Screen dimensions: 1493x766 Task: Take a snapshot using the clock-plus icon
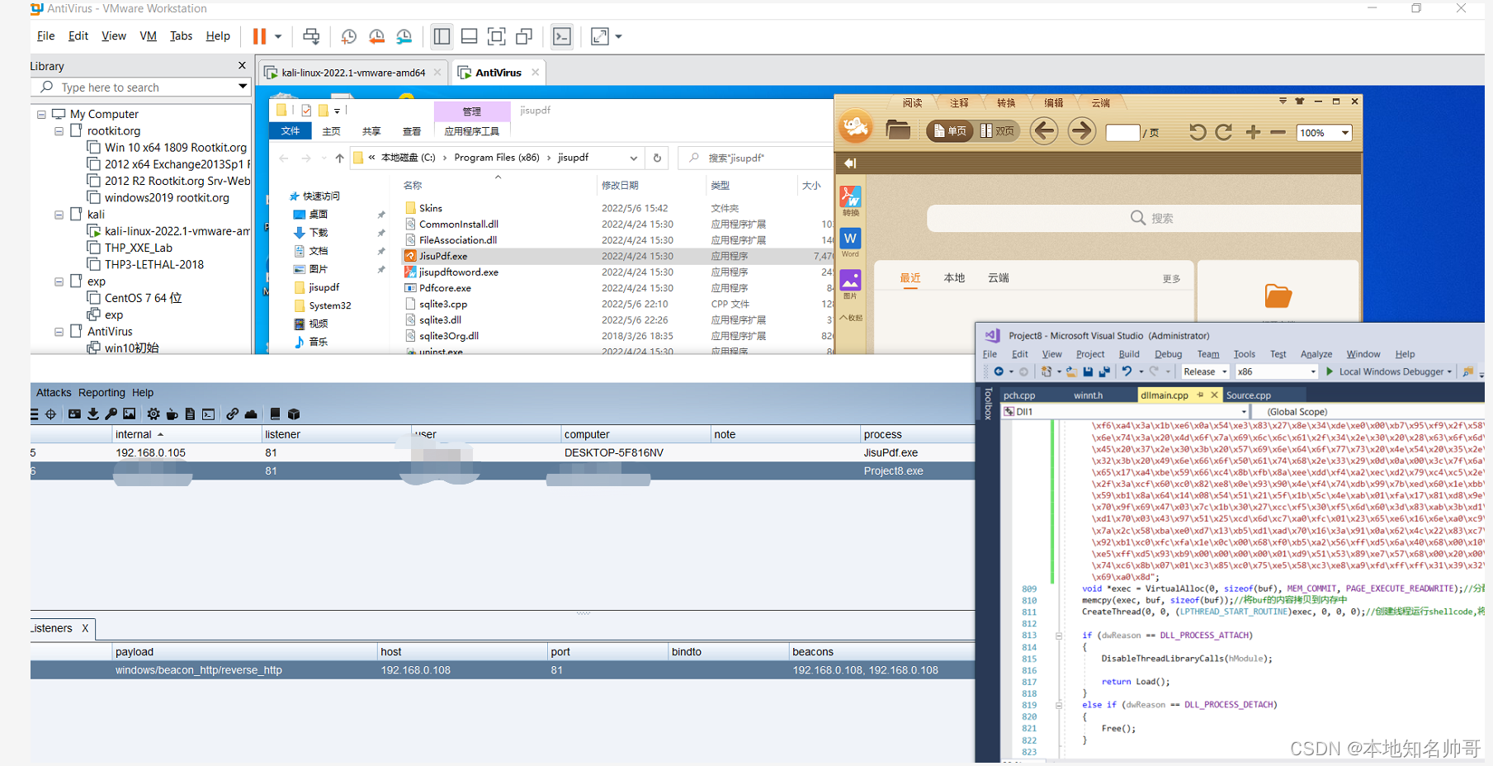349,36
